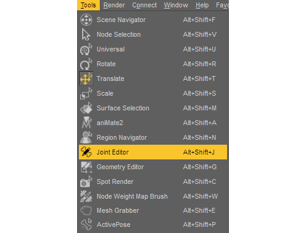Image resolution: width=306 pixels, height=233 pixels.
Task: Select the Node Selection arrow icon
Action: [86, 34]
